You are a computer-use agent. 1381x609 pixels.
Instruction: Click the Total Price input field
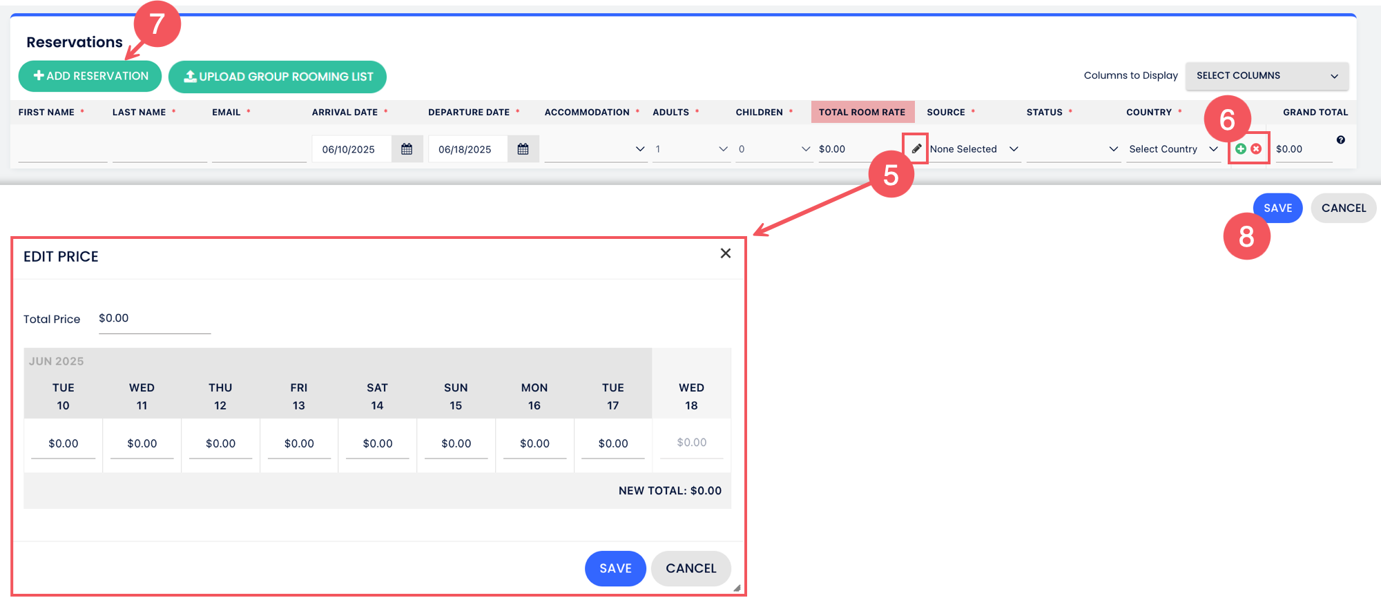tap(154, 318)
